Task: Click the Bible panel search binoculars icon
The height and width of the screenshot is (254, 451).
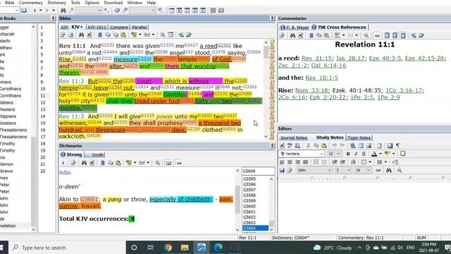Action: [82, 35]
